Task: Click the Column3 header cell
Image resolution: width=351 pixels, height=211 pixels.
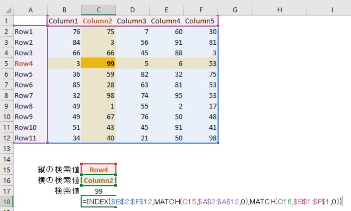Action: point(133,21)
